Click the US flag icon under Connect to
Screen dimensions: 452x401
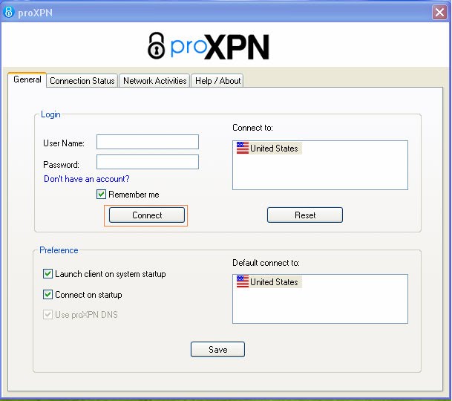point(243,149)
